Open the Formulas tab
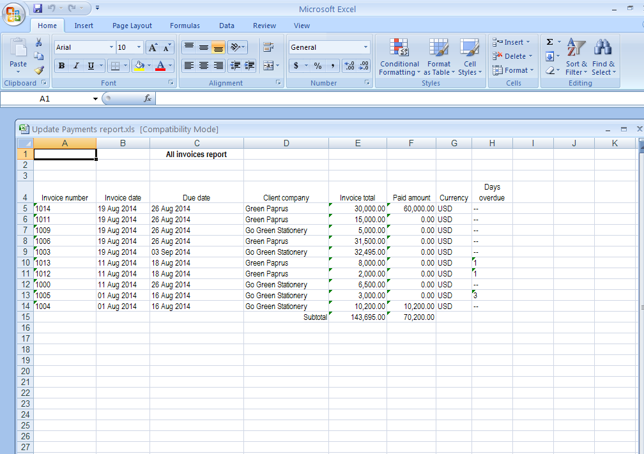The image size is (644, 454). click(185, 26)
